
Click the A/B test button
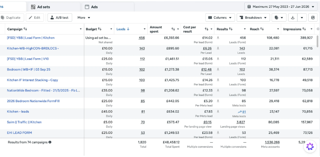click(x=59, y=17)
